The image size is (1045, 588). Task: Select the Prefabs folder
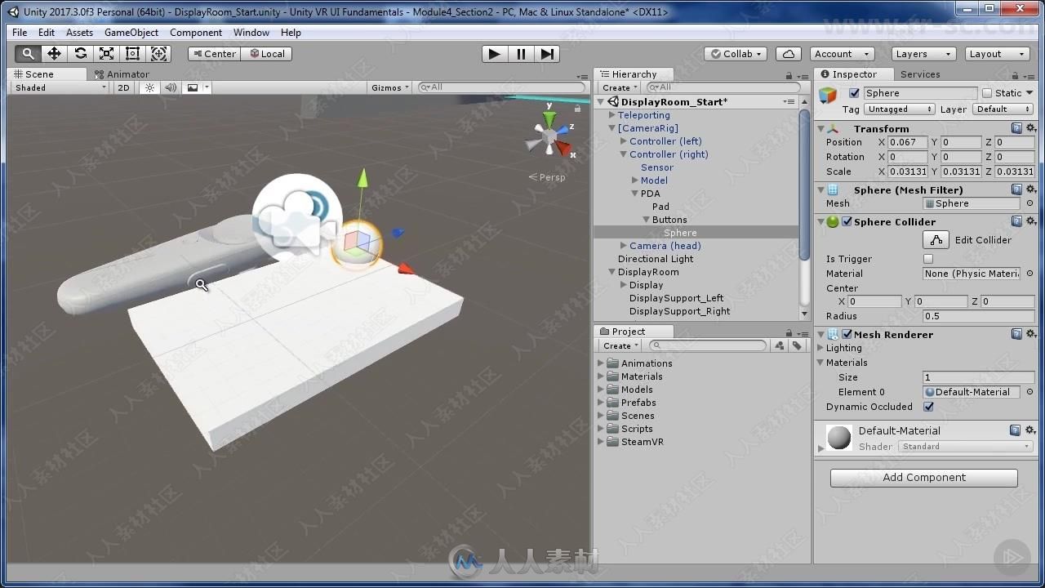638,403
